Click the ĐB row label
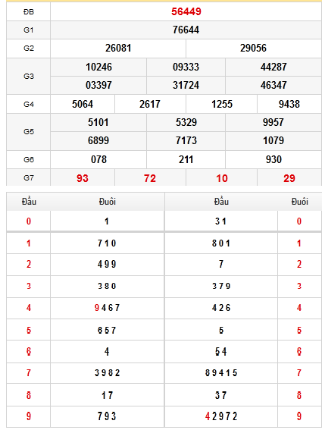Screen dimensions: 325x430 point(29,12)
